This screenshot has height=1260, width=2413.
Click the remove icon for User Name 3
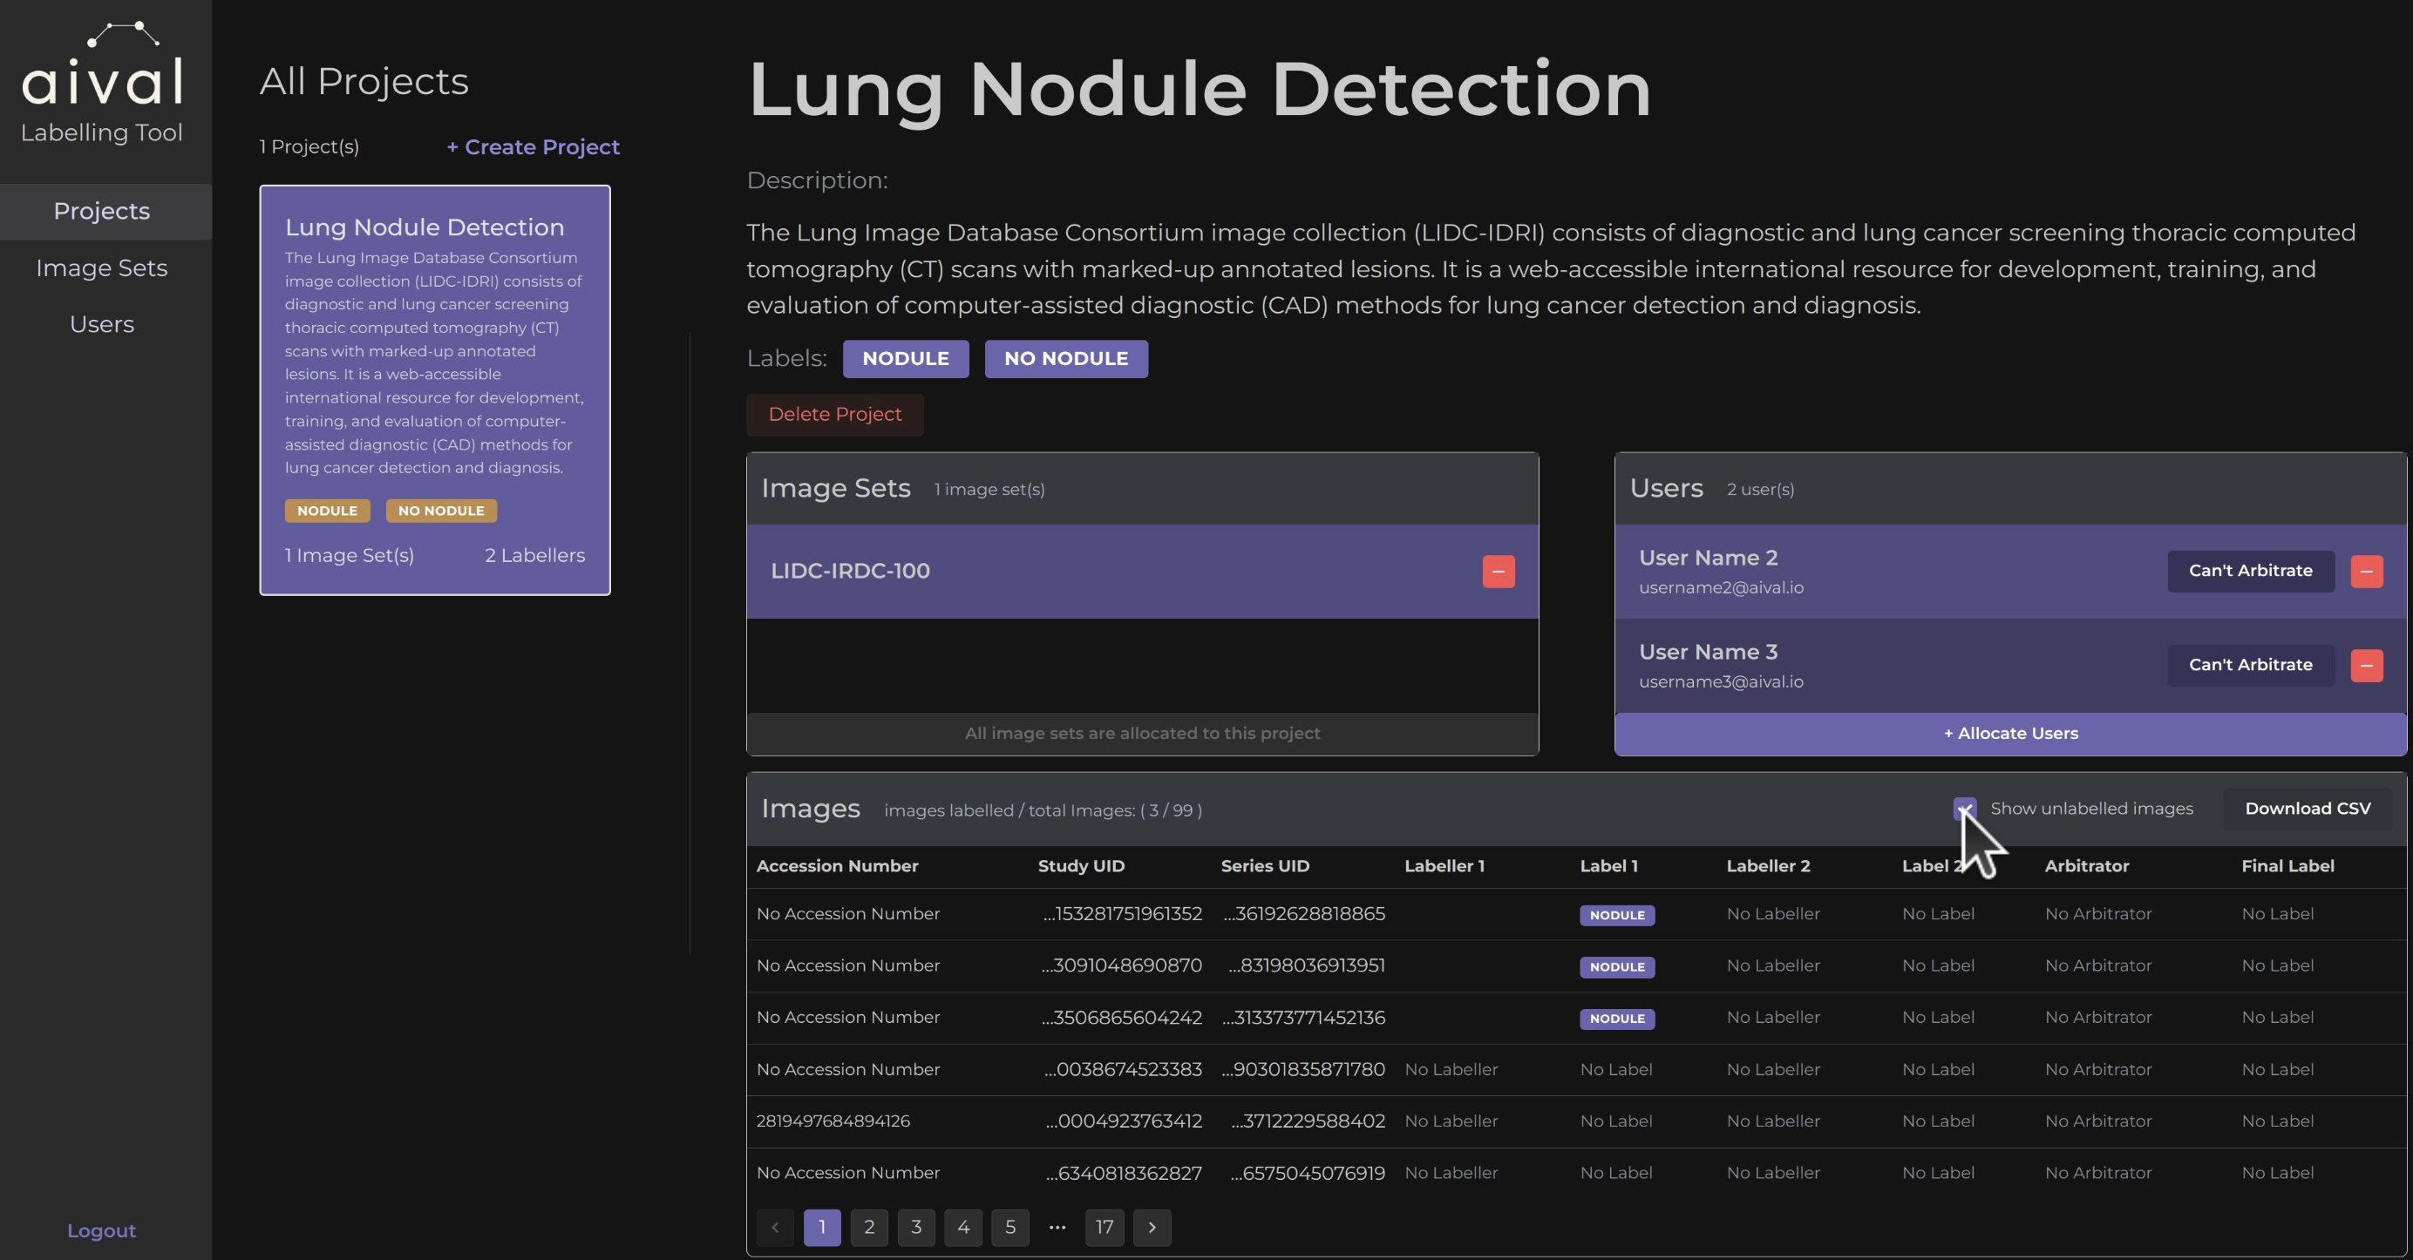(2369, 665)
